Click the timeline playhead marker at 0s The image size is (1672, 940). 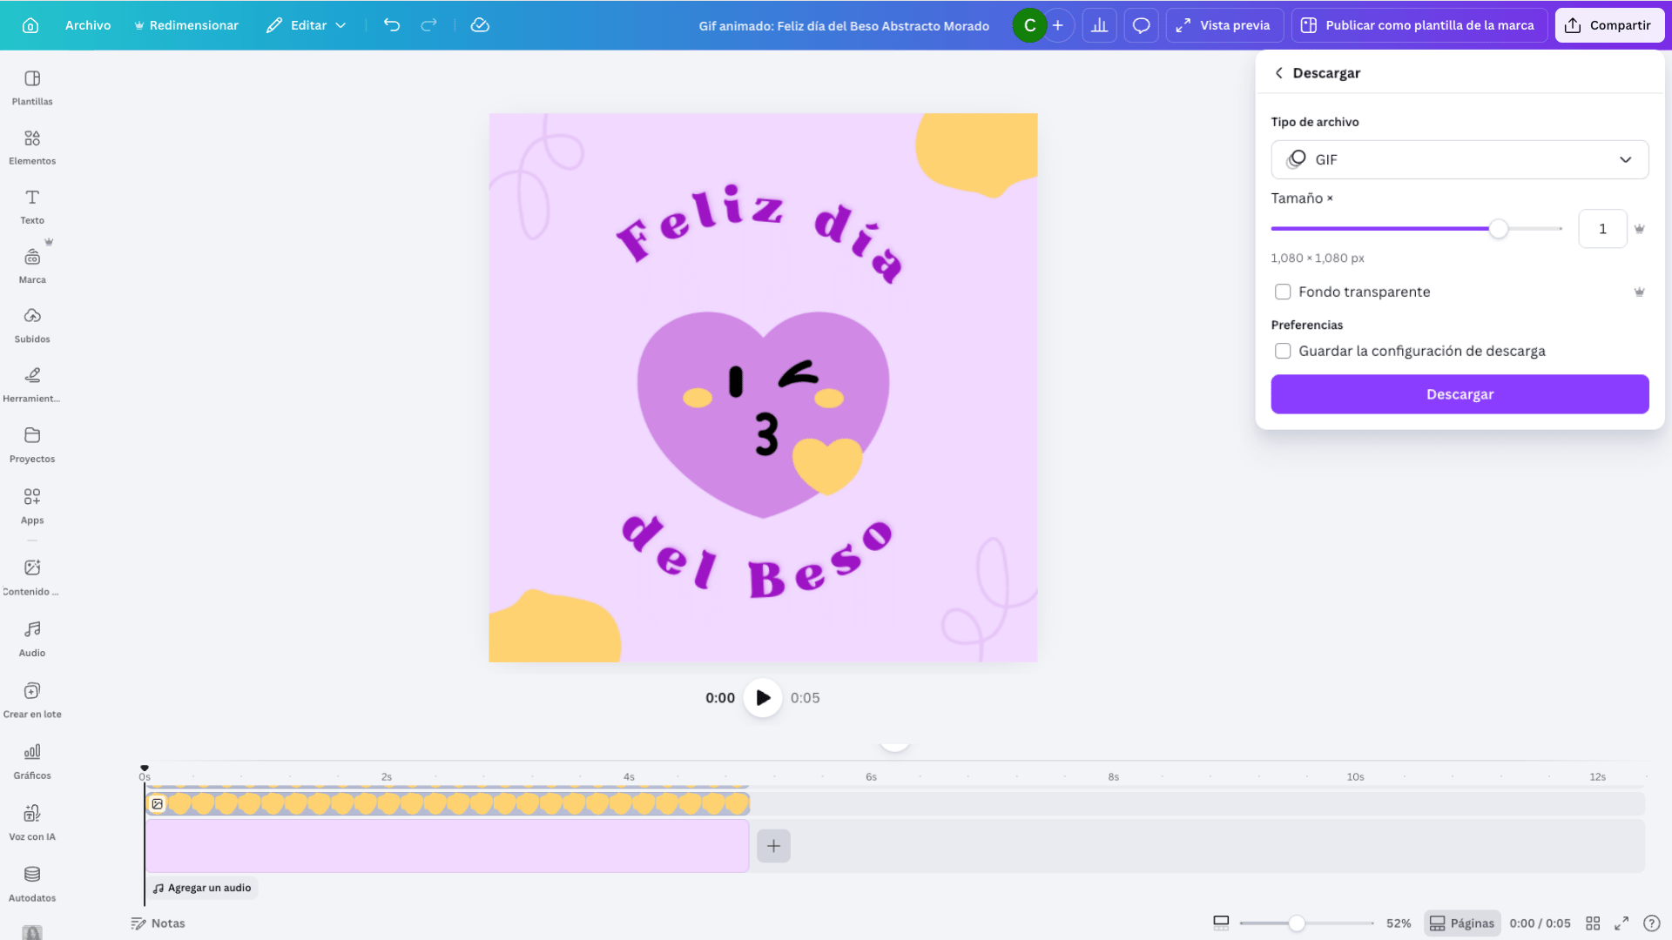click(x=145, y=769)
